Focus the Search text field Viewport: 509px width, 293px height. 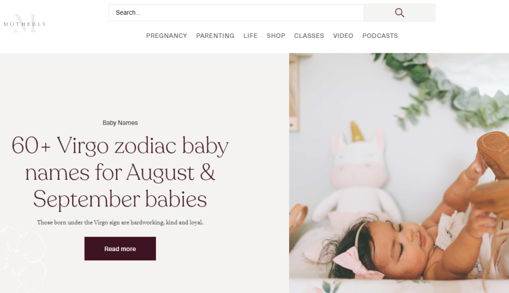pyautogui.click(x=236, y=13)
